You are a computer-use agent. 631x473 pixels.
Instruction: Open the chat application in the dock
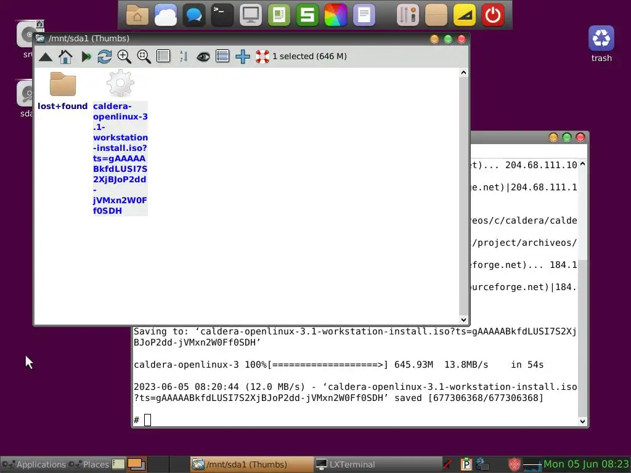click(194, 15)
